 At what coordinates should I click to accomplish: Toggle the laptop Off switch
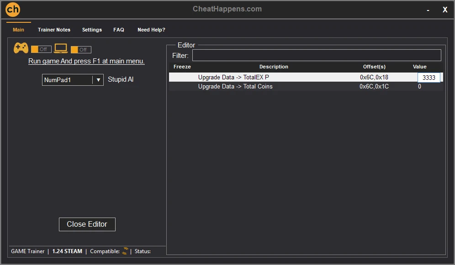[81, 50]
